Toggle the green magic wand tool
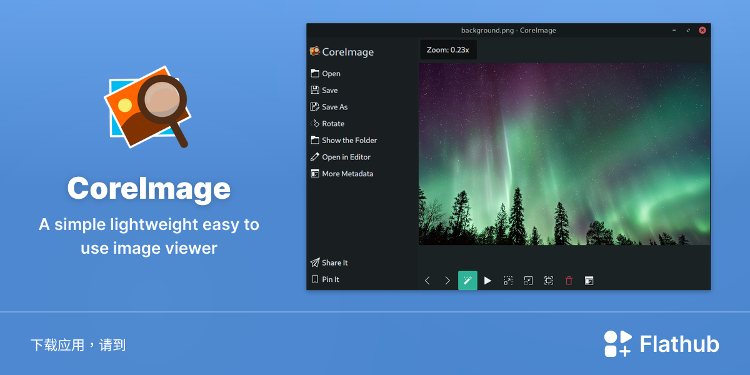This screenshot has height=375, width=750. (x=467, y=281)
